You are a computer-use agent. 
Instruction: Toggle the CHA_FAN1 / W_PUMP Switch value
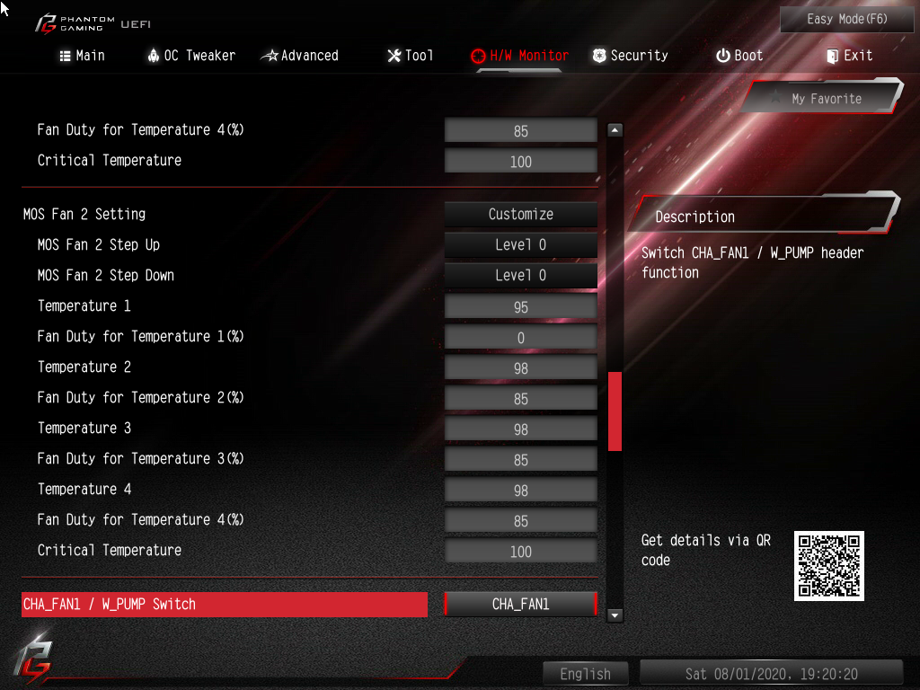click(520, 605)
